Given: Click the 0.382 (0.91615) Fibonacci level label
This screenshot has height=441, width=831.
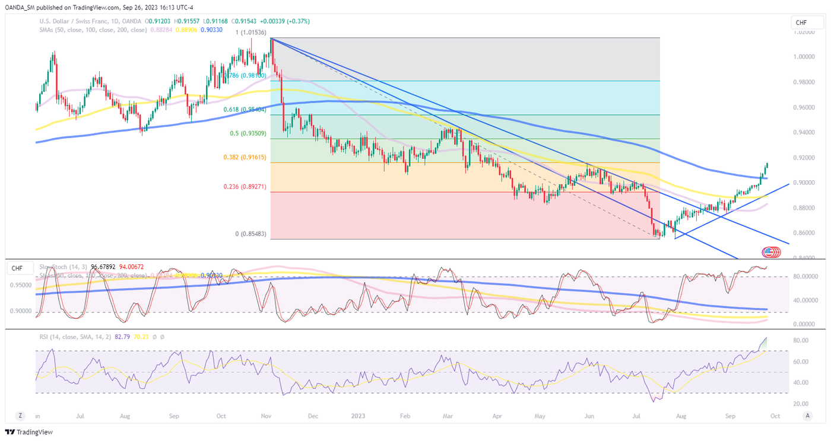Looking at the screenshot, I should (245, 158).
